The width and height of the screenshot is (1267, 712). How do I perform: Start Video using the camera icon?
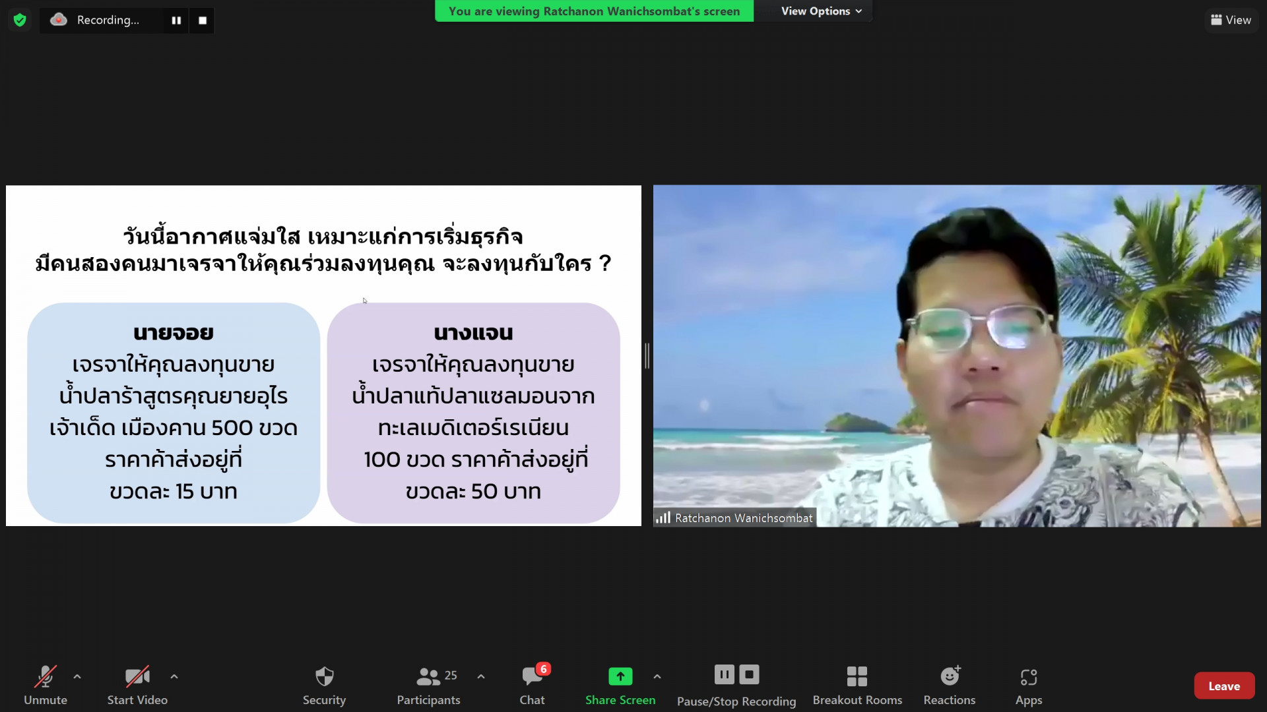pyautogui.click(x=137, y=685)
